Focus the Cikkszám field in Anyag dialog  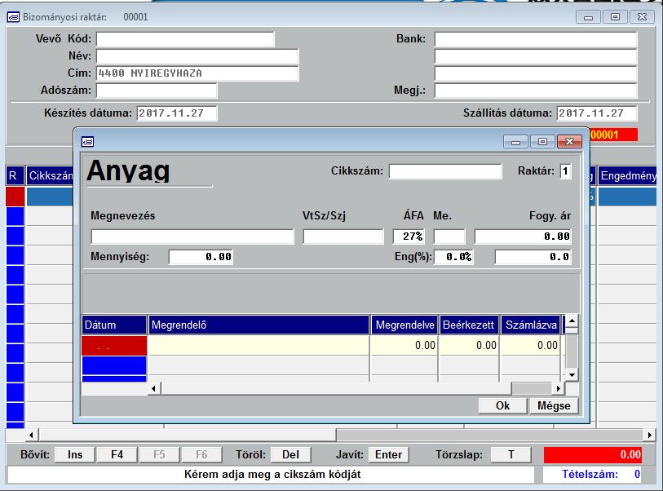445,171
